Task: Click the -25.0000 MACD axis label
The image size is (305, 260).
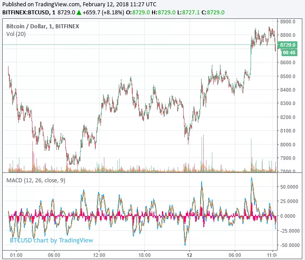Action: tap(290, 231)
